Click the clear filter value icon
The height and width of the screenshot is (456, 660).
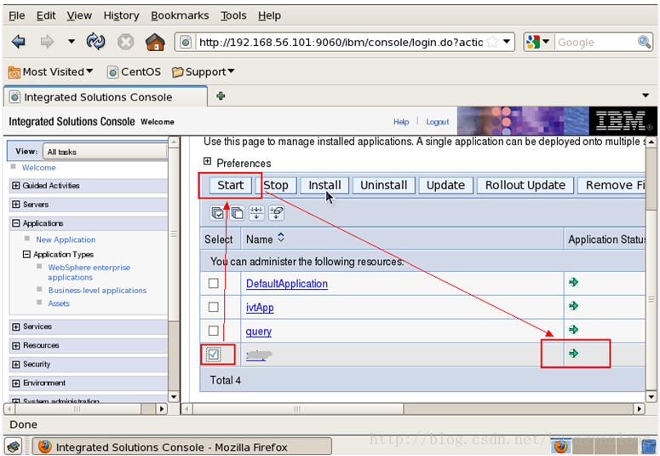click(276, 213)
